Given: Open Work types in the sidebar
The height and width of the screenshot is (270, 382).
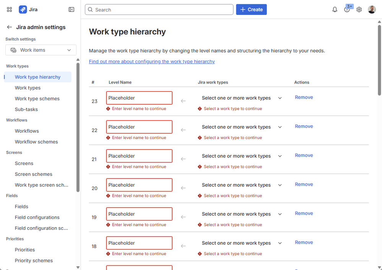Looking at the screenshot, I should coord(28,88).
